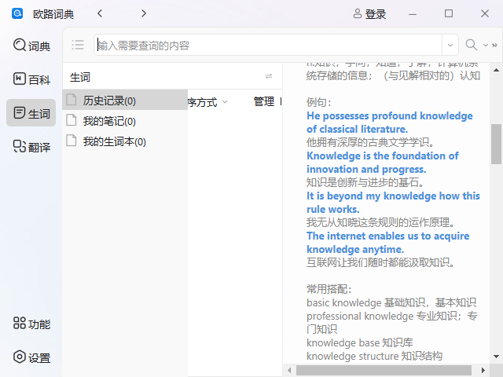Click the 生词 panel header title
This screenshot has width=503, height=377.
pos(80,77)
